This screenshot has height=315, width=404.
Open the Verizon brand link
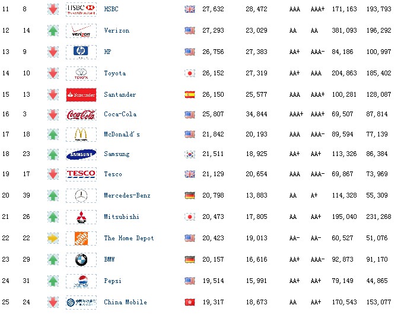tap(117, 30)
